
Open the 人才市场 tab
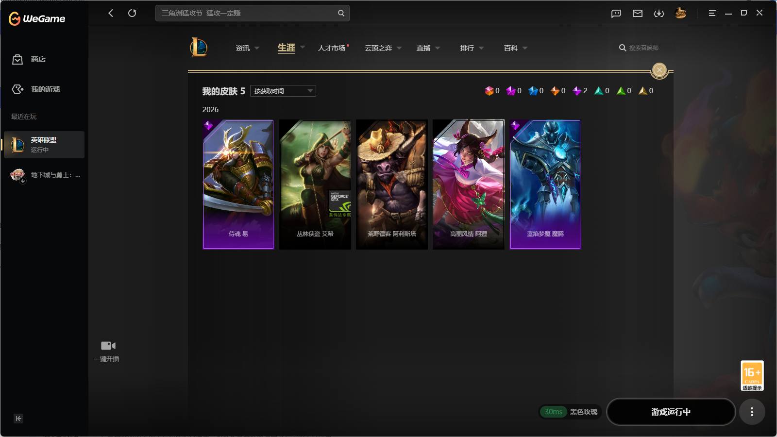coord(332,48)
